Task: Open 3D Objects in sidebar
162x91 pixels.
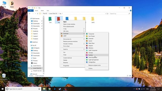Action: [x=36, y=48]
